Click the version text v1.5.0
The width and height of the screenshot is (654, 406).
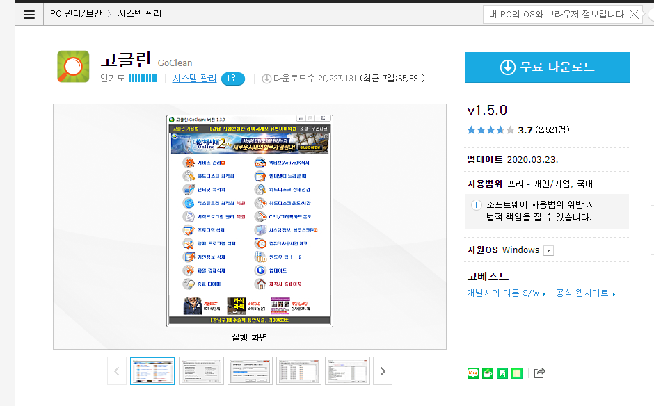[x=487, y=110]
